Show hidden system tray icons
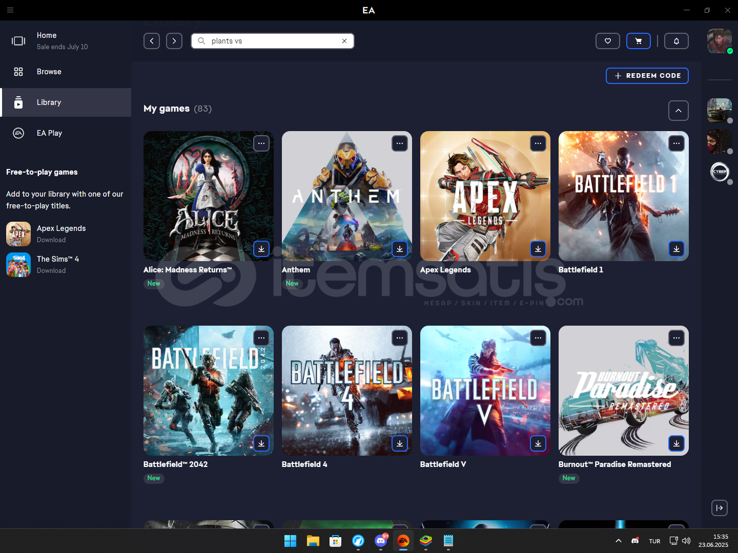 point(619,541)
